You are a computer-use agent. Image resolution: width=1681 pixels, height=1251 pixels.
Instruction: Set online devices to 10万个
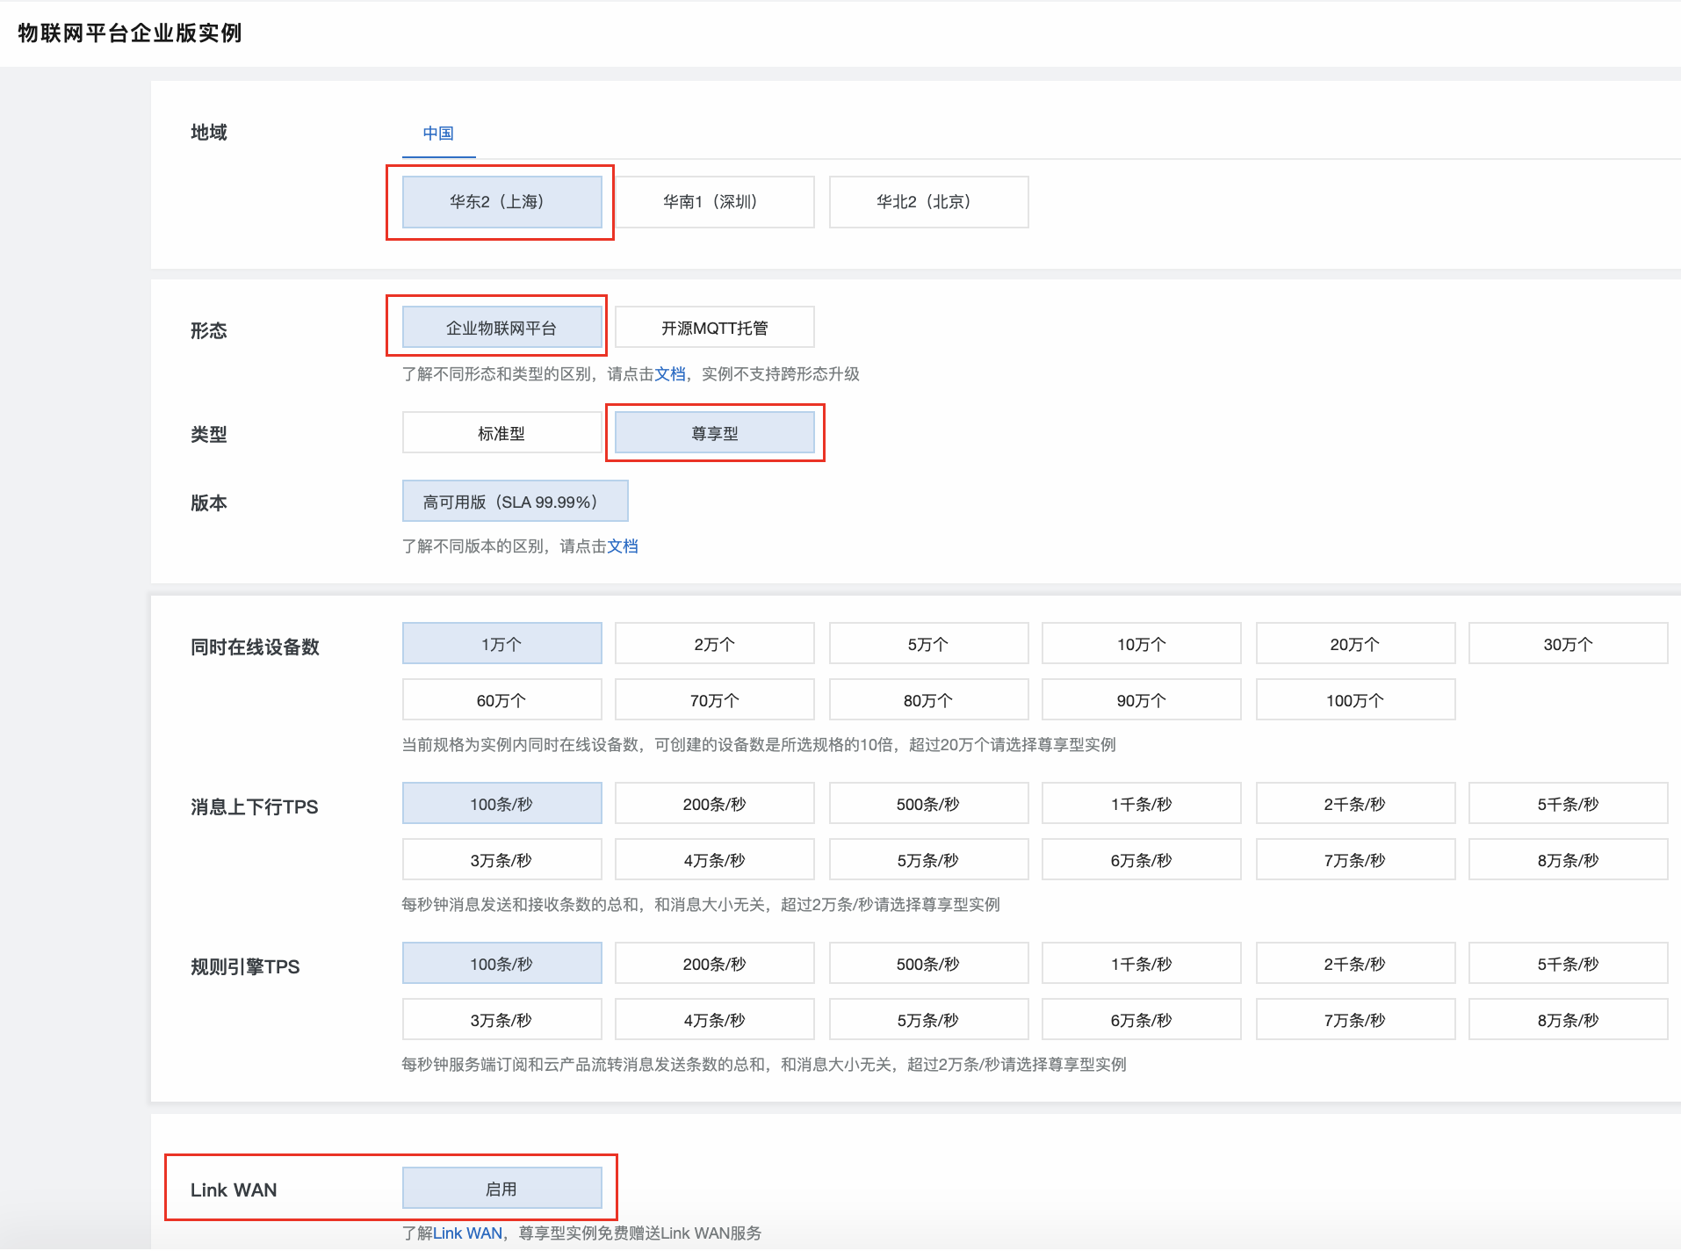click(1142, 644)
